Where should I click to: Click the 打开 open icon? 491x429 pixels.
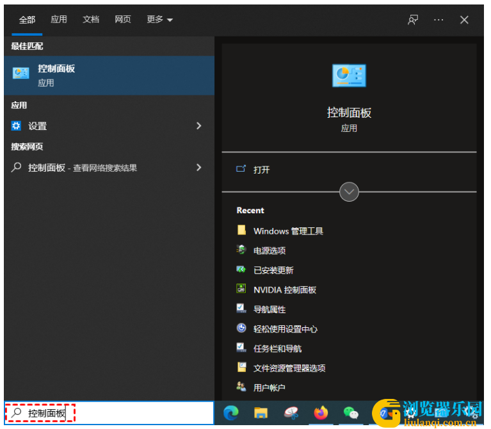coord(241,169)
